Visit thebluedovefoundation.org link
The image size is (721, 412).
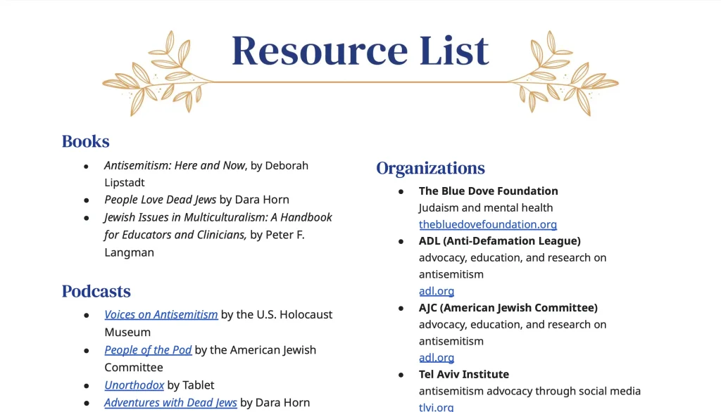487,224
